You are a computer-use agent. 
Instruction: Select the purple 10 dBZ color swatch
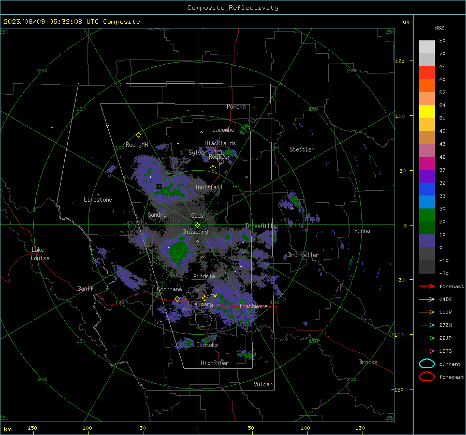(427, 241)
